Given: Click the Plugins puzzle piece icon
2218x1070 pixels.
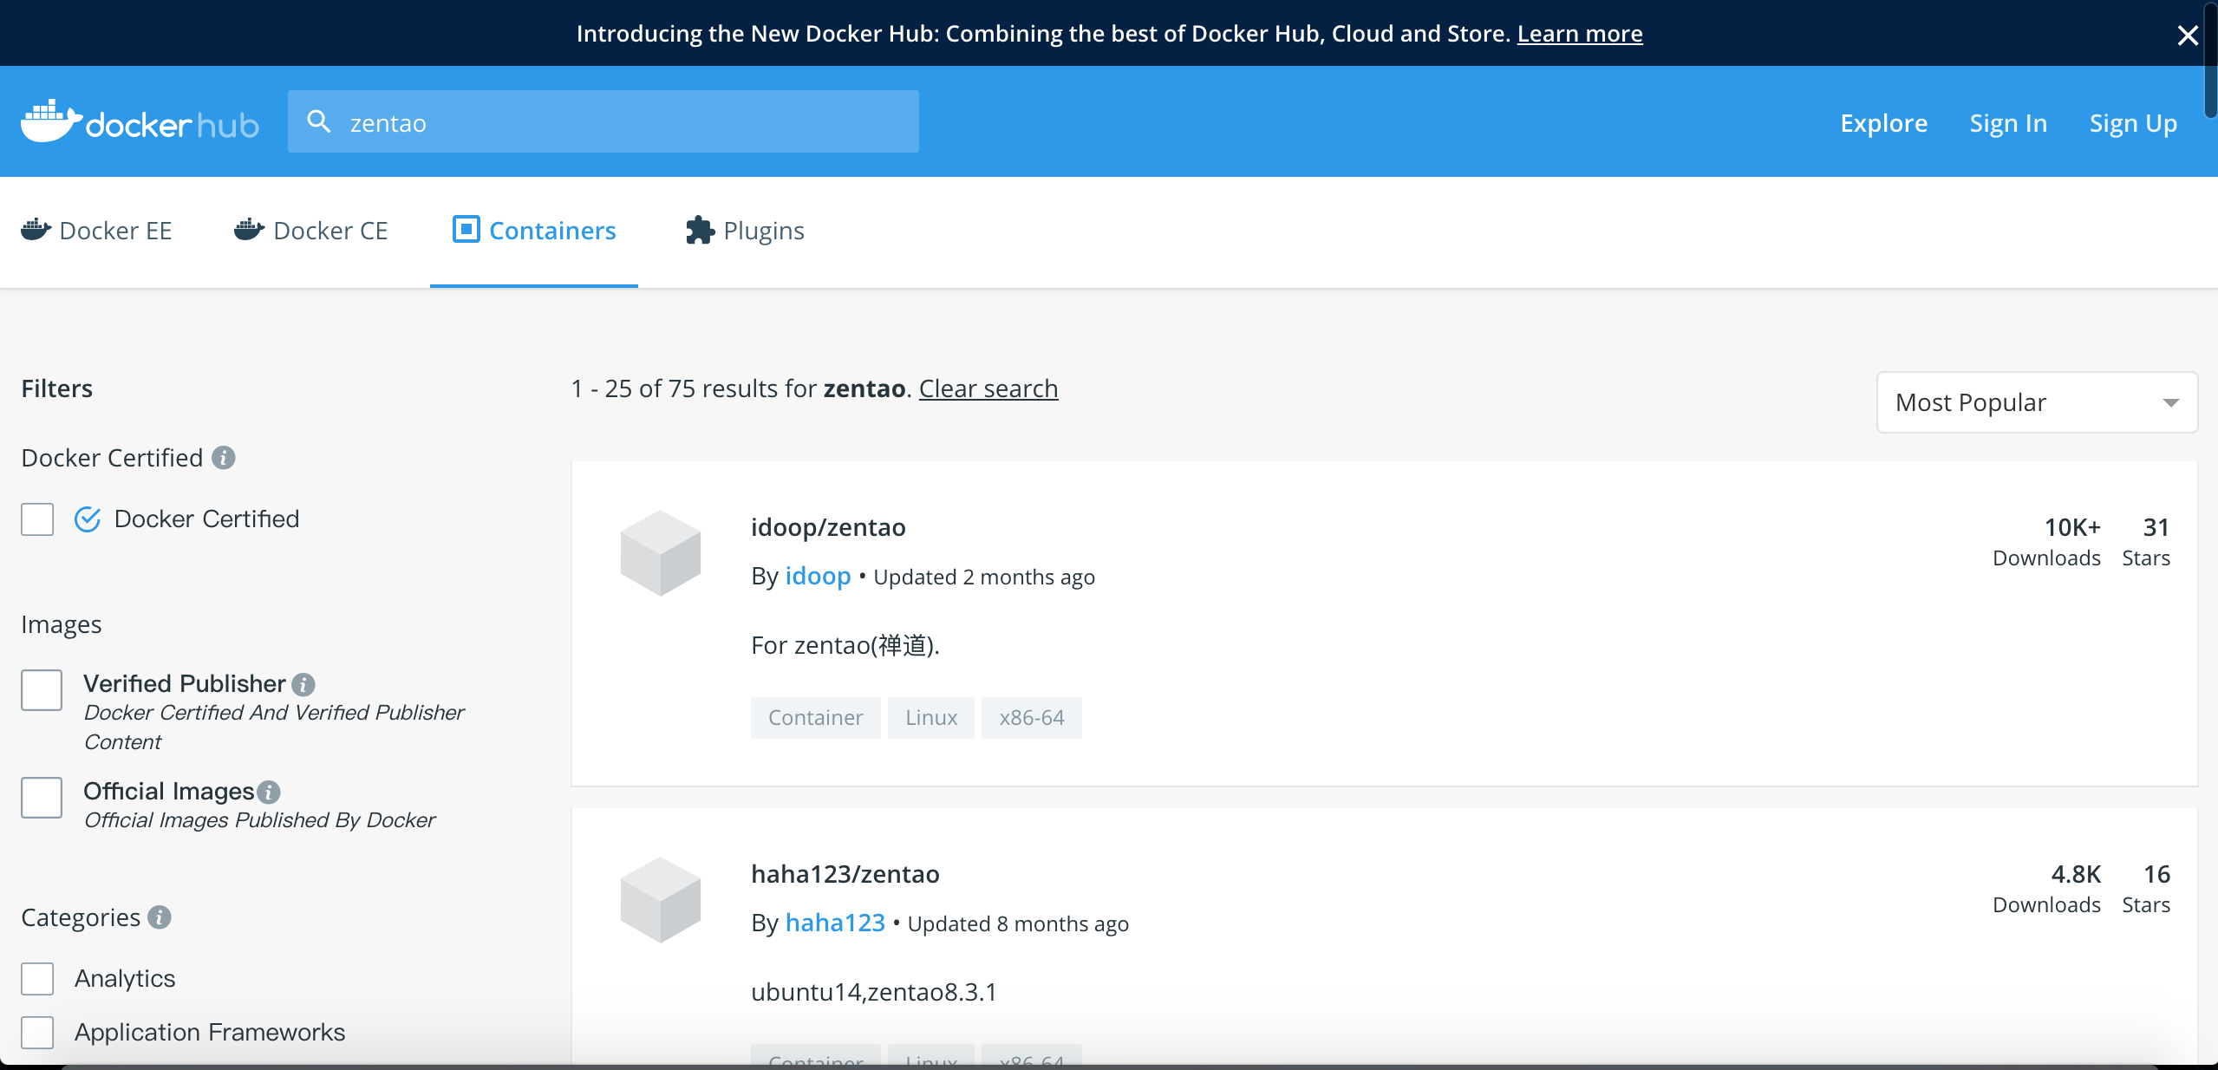Looking at the screenshot, I should [700, 230].
